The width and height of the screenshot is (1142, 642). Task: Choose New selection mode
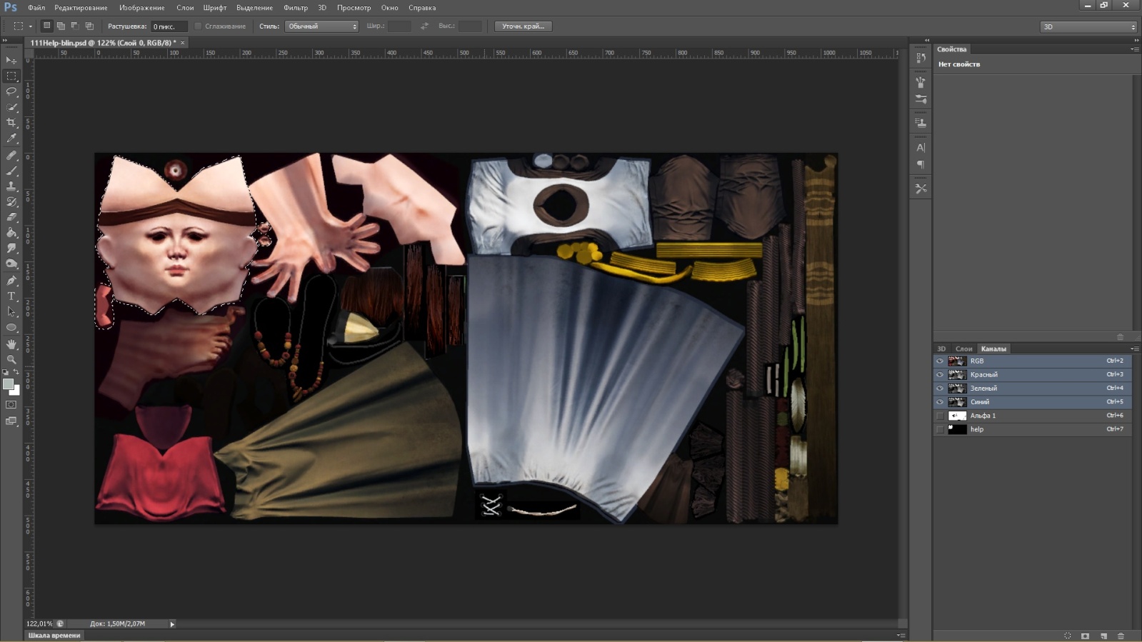(x=46, y=26)
